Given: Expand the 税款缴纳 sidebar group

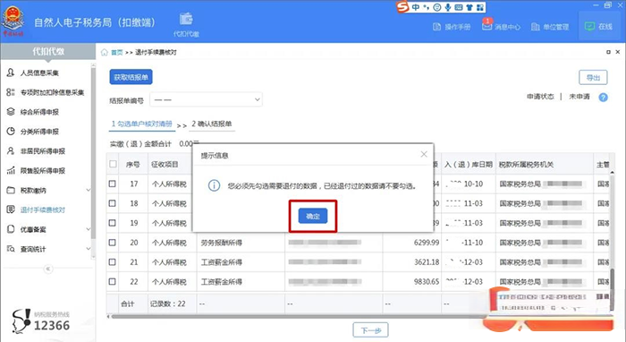Looking at the screenshot, I should point(89,190).
